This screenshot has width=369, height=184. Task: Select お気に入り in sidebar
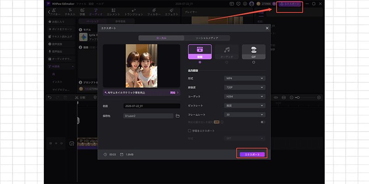pyautogui.click(x=61, y=22)
